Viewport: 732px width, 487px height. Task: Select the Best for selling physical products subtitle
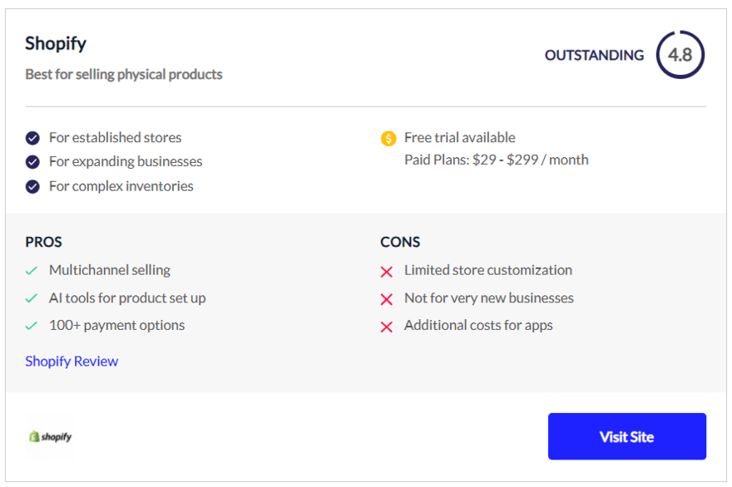click(x=123, y=74)
